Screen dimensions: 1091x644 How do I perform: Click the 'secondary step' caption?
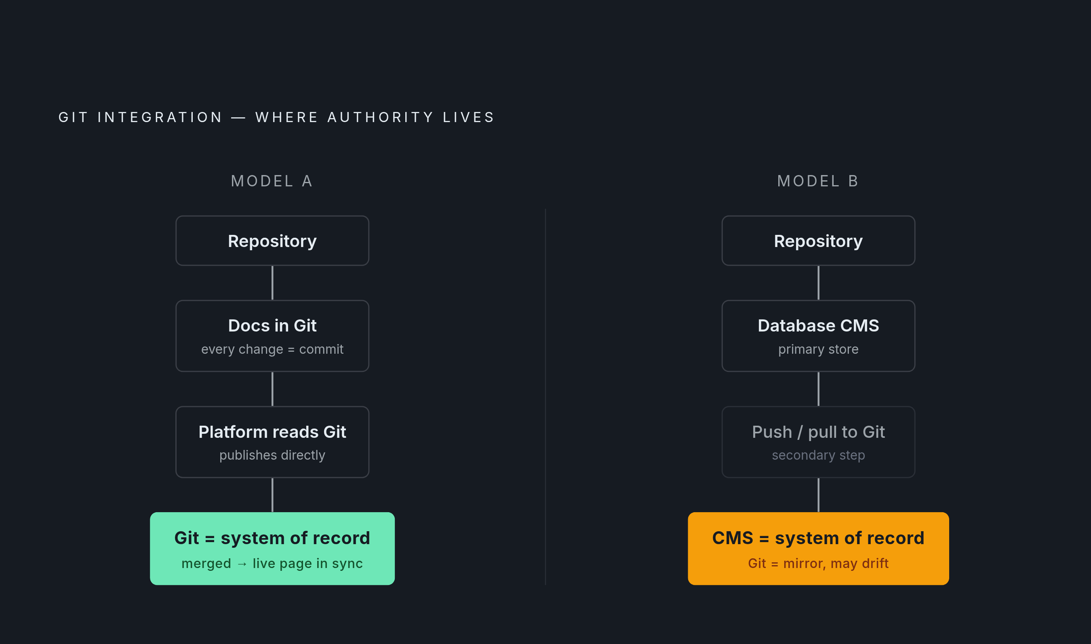pyautogui.click(x=818, y=455)
